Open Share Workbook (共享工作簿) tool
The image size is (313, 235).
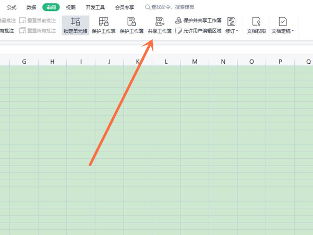pos(160,26)
